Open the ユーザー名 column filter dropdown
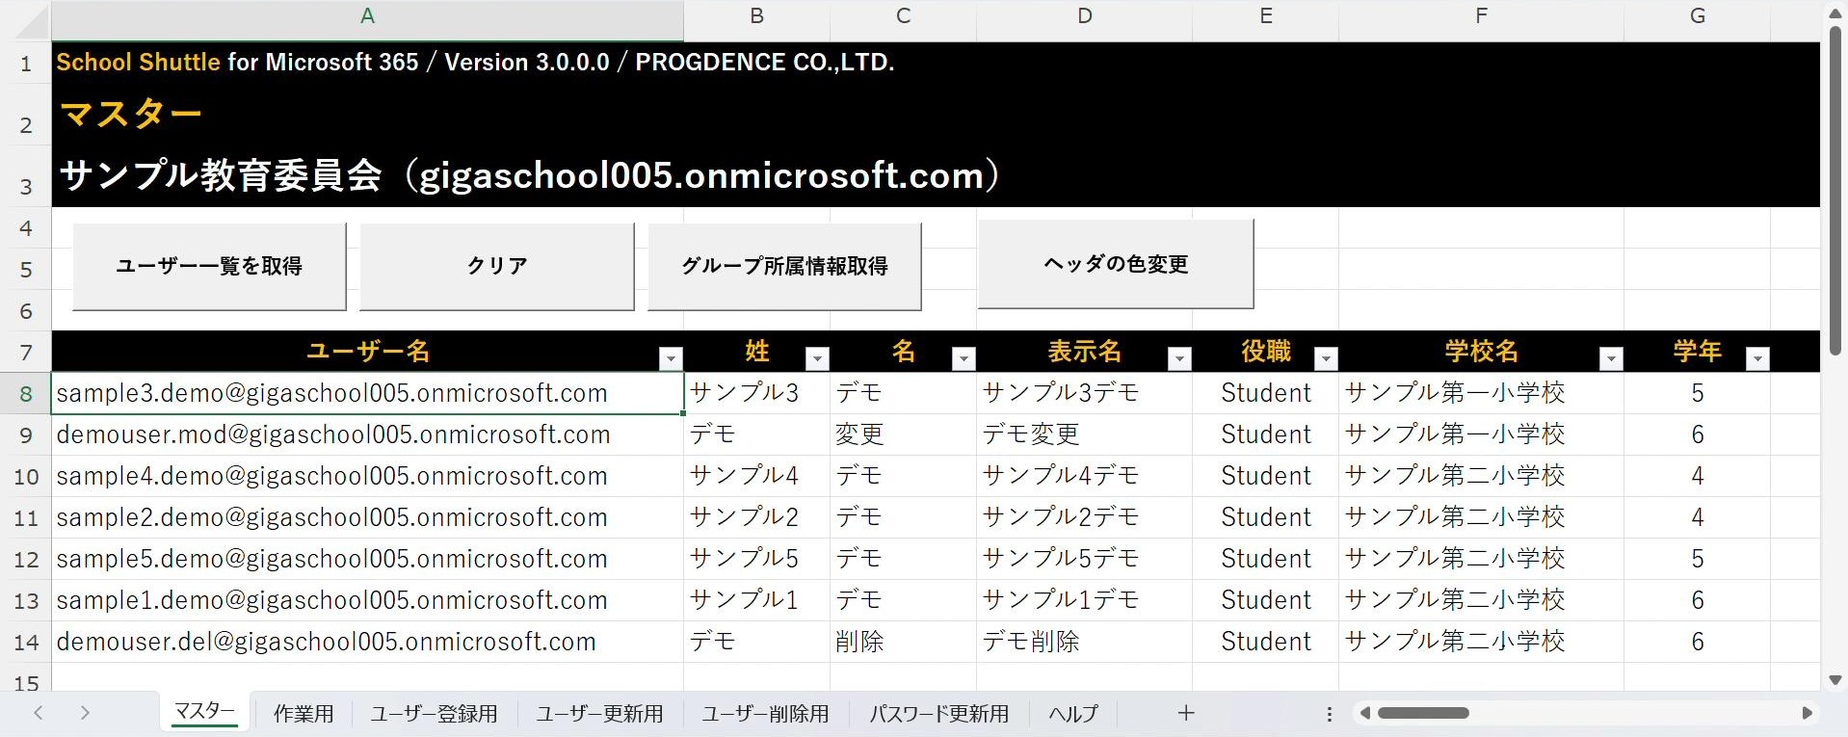 pos(672,358)
